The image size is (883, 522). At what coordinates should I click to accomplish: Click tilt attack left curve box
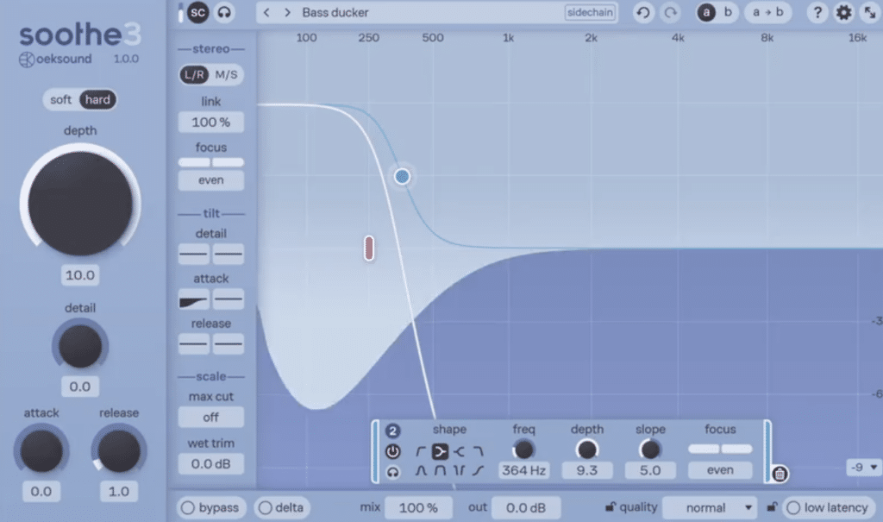coord(194,300)
